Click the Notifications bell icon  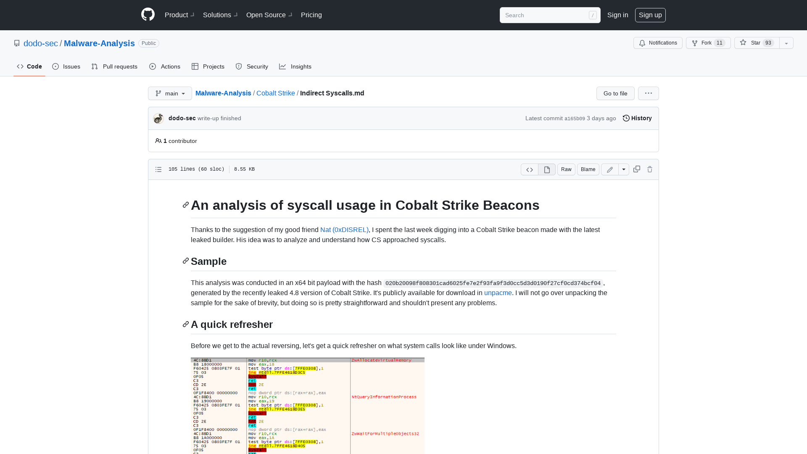[x=642, y=43]
